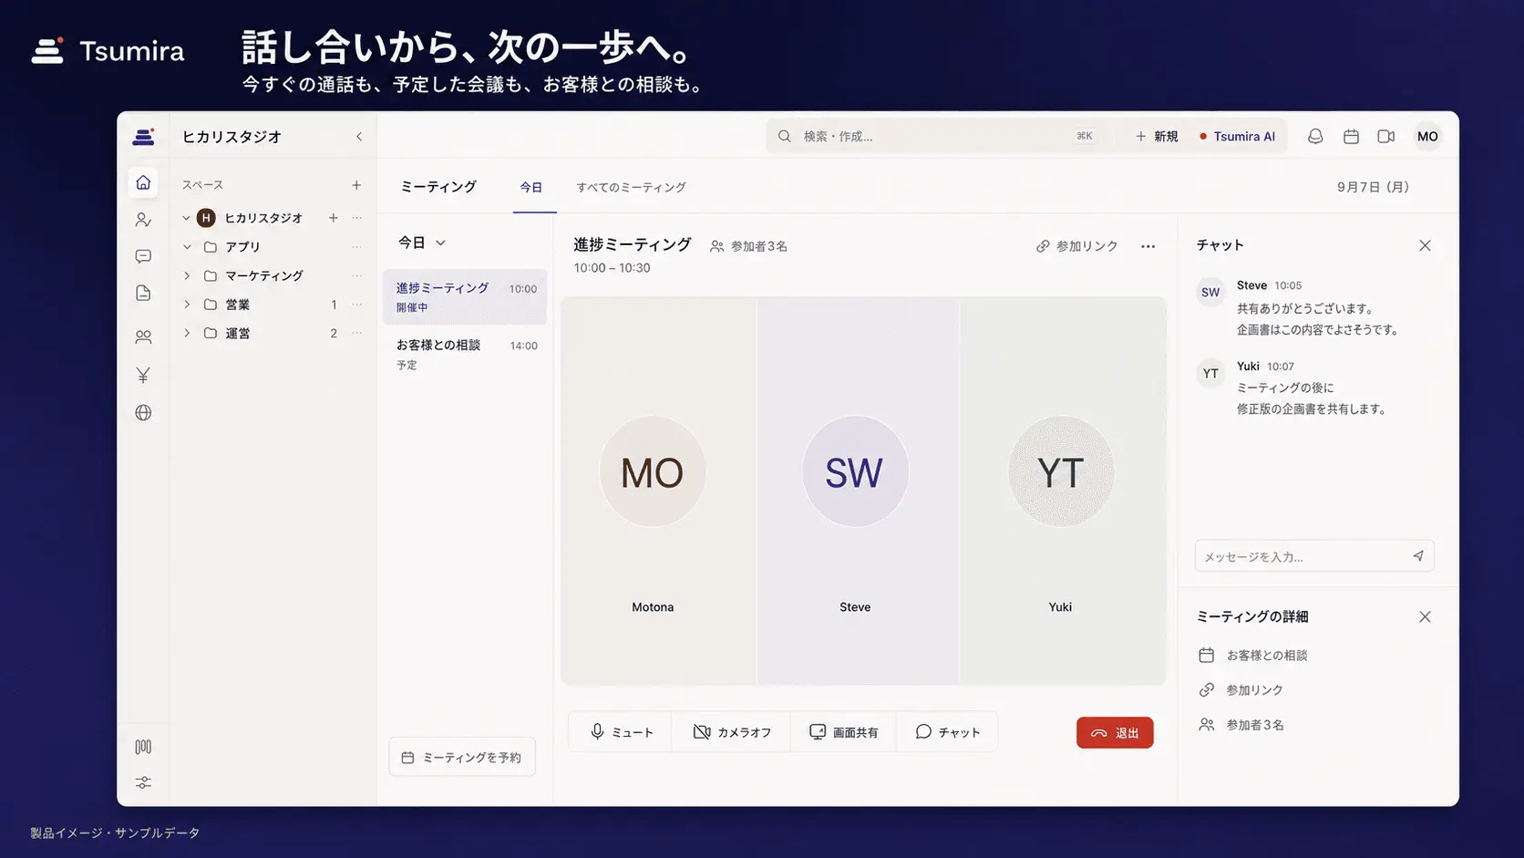Select the お客様との相談 14:00 entry
1524x858 pixels.
coord(465,354)
